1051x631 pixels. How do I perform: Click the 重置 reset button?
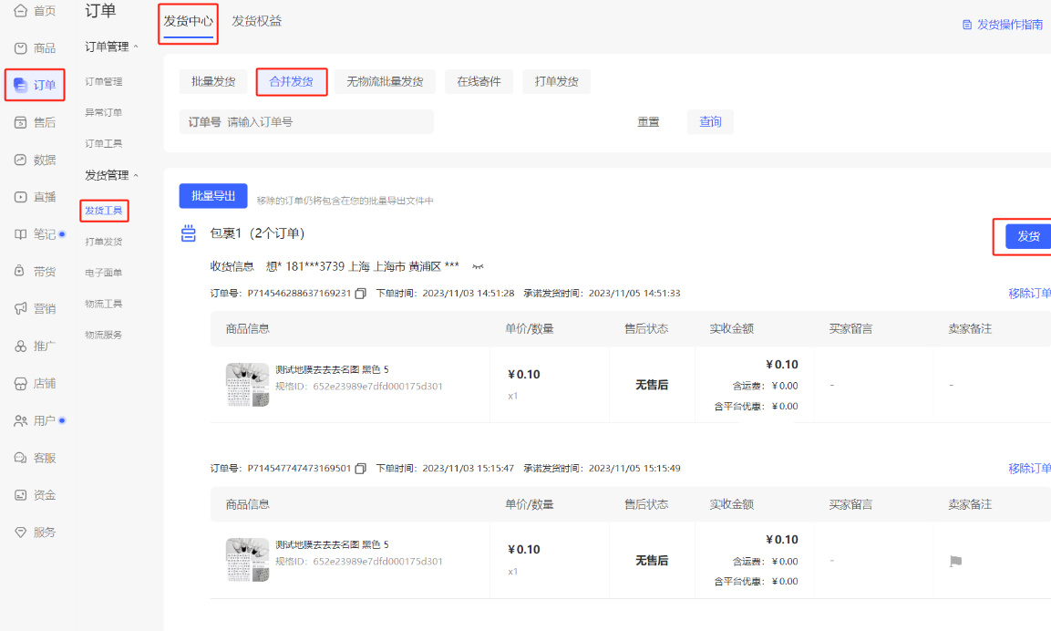pos(648,122)
